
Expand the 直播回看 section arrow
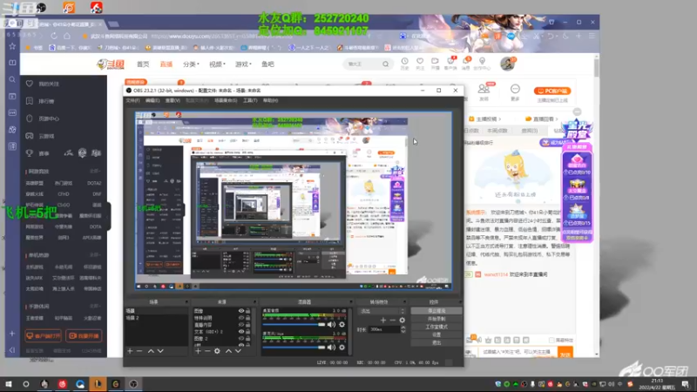tap(557, 119)
